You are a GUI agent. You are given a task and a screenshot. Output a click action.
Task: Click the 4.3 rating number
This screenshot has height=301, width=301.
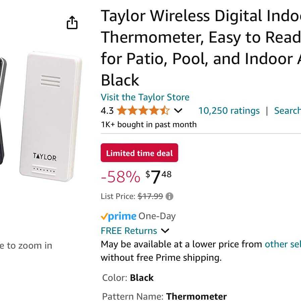[x=107, y=111]
